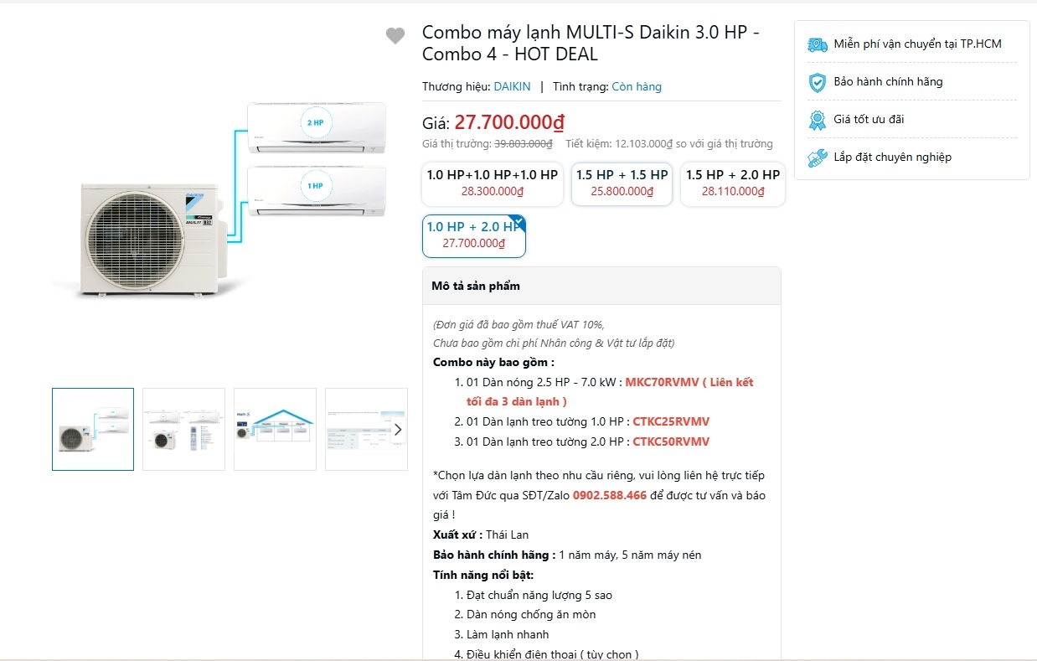Click the free shipping truck icon
Image resolution: width=1037 pixels, height=661 pixels.
point(817,44)
